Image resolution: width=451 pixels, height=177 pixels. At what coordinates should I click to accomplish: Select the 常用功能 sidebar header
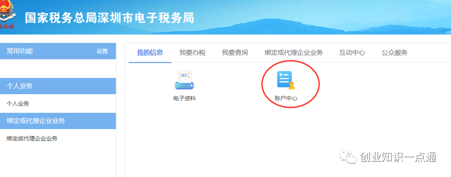pos(58,51)
